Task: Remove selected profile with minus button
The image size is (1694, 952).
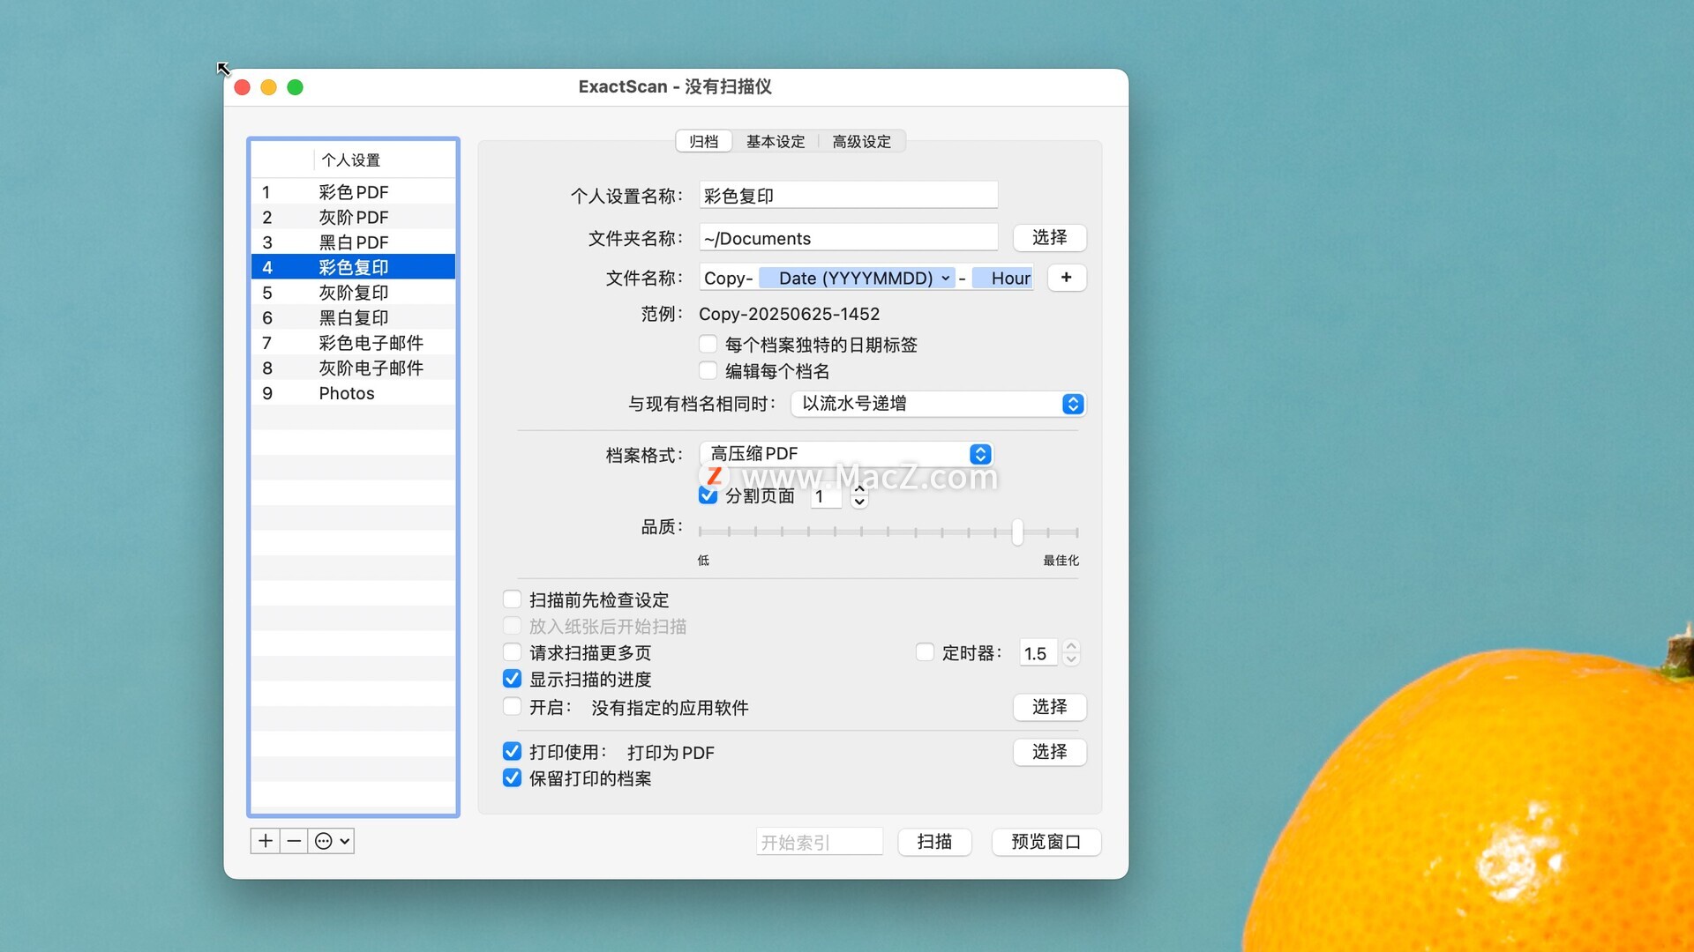Action: 294,841
